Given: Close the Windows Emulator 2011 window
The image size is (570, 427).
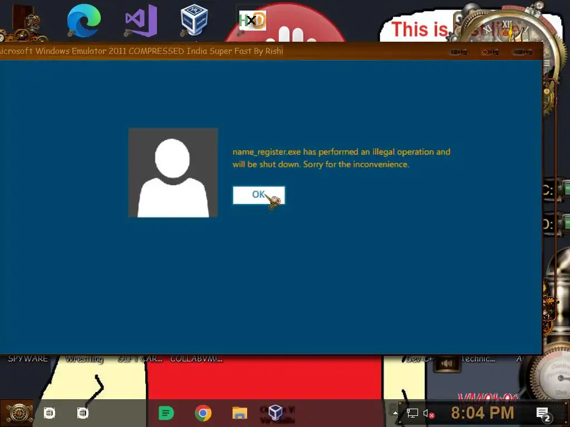Looking at the screenshot, I should pyautogui.click(x=523, y=52).
